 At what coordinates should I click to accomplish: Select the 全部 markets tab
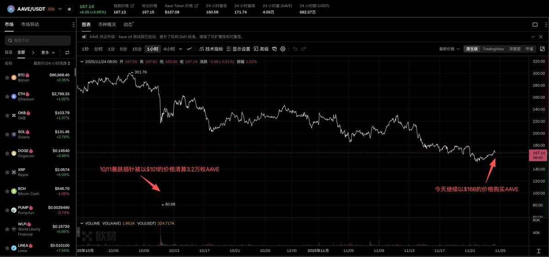(21, 52)
